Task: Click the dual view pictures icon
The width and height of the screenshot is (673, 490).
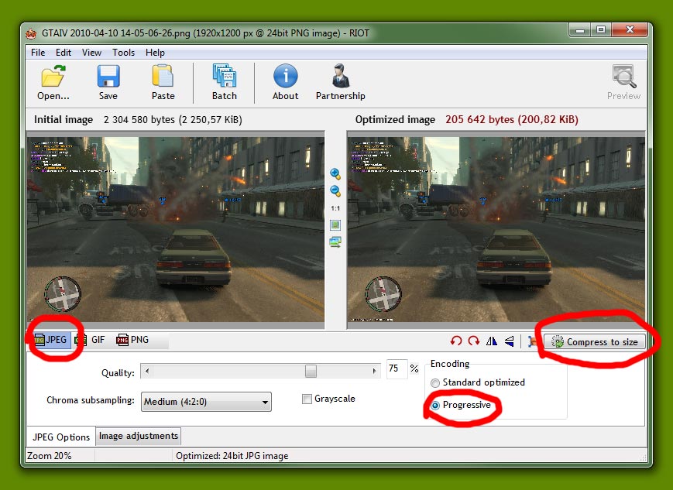Action: pyautogui.click(x=335, y=242)
